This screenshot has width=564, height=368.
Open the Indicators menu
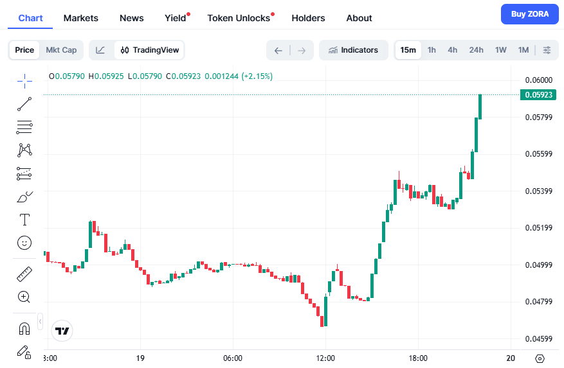[x=353, y=50]
